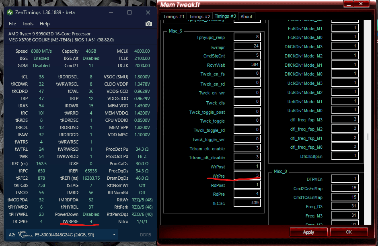Open the File menu in ZenTimings
This screenshot has width=378, height=246.
coord(12,24)
